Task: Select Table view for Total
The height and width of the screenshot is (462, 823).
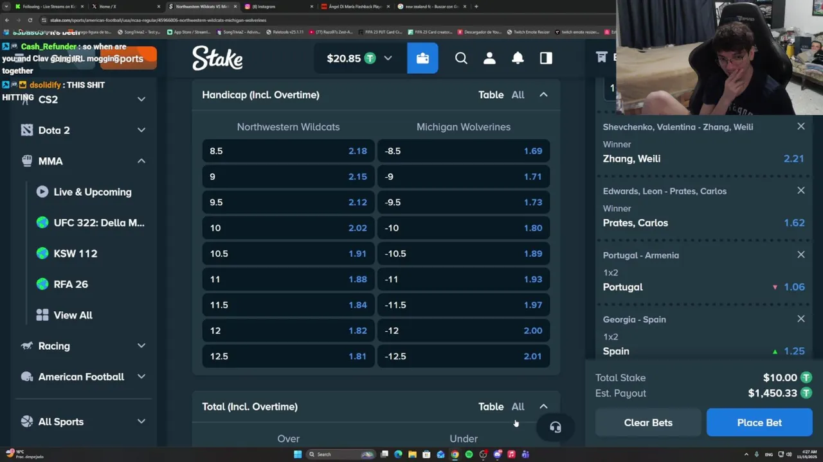Action: 491,407
